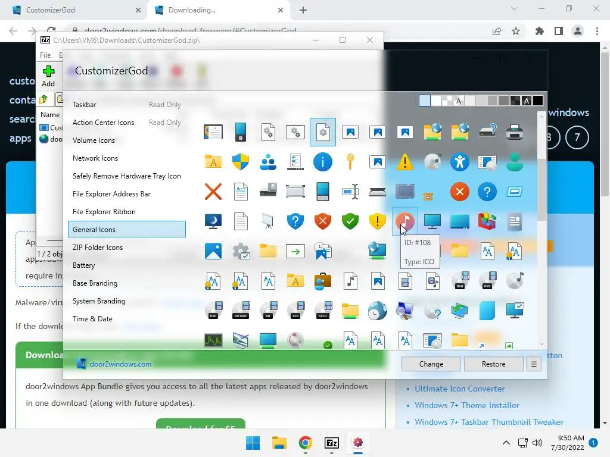Open the door2windows.com link in CustomizerGod

coord(120,364)
